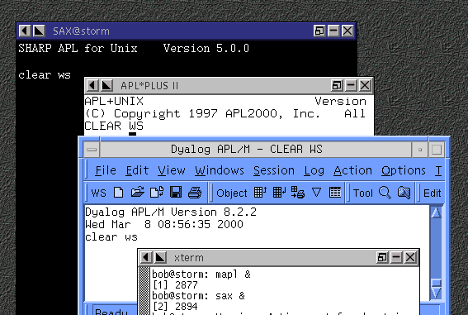Minimize Dyalog window with small-dot button
Viewport: 468px width, 315px height.
[419, 149]
